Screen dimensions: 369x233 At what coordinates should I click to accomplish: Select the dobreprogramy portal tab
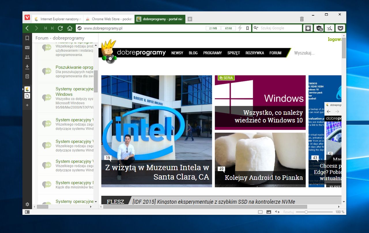click(160, 19)
